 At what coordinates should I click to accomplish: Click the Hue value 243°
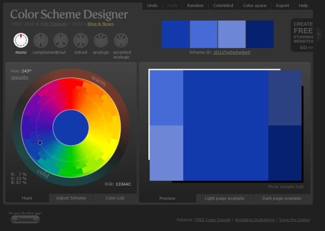[x=26, y=71]
